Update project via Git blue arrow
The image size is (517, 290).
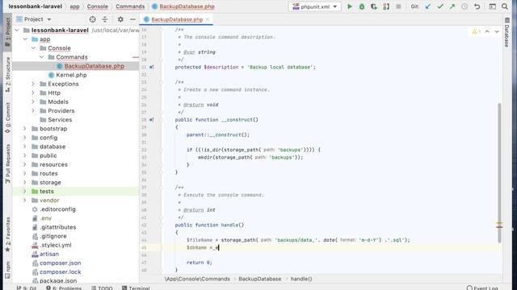point(428,6)
